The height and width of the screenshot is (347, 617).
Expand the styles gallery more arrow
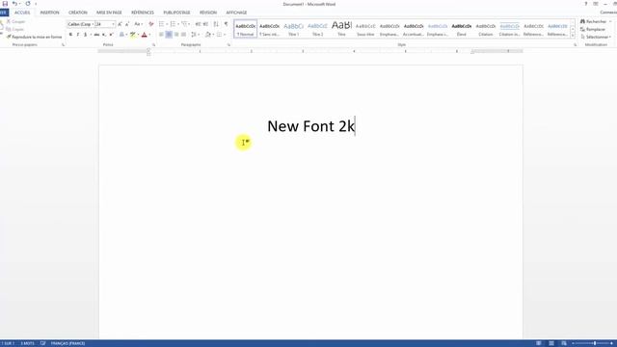[x=573, y=36]
